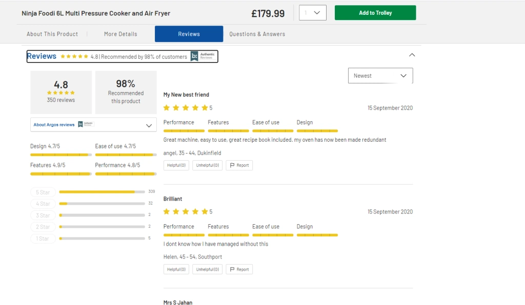Click the 350 reviews count
This screenshot has width=525, height=305.
point(61,100)
